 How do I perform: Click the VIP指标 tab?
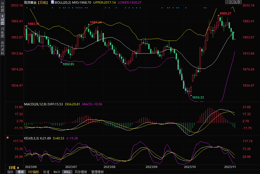33,172
